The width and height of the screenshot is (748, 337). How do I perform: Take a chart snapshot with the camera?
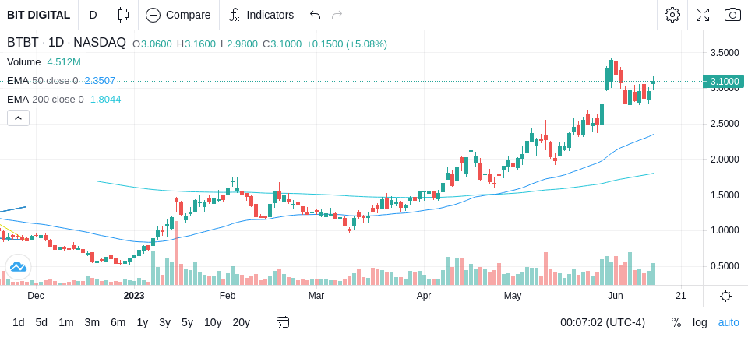pyautogui.click(x=732, y=15)
